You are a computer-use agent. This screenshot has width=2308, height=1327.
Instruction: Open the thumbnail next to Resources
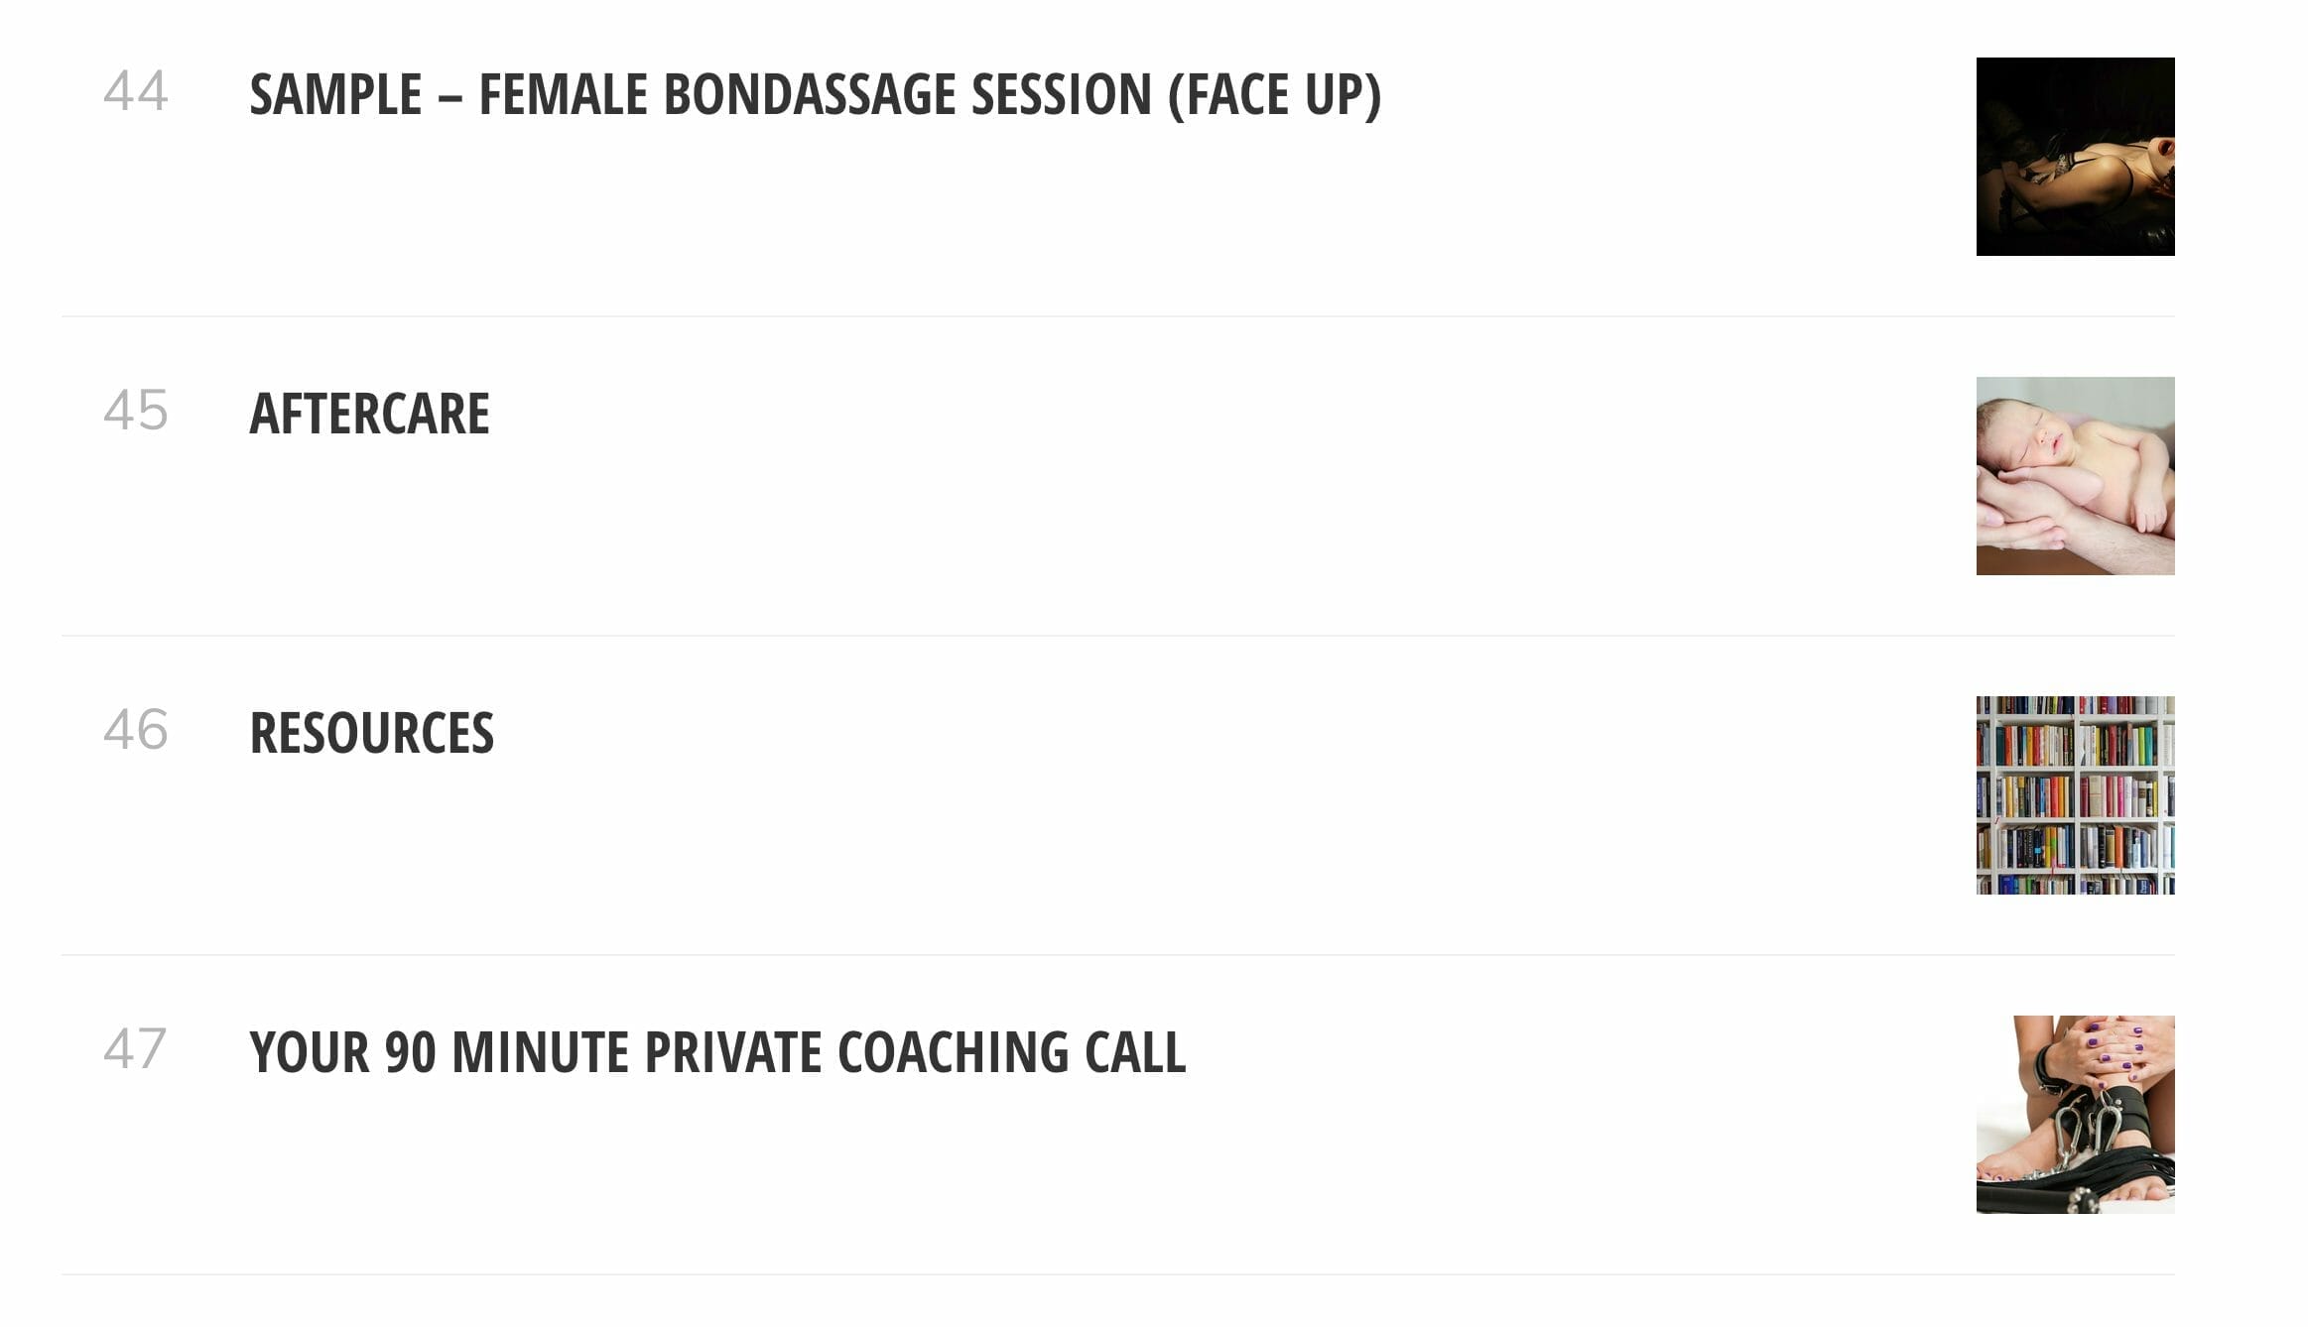coord(2074,795)
